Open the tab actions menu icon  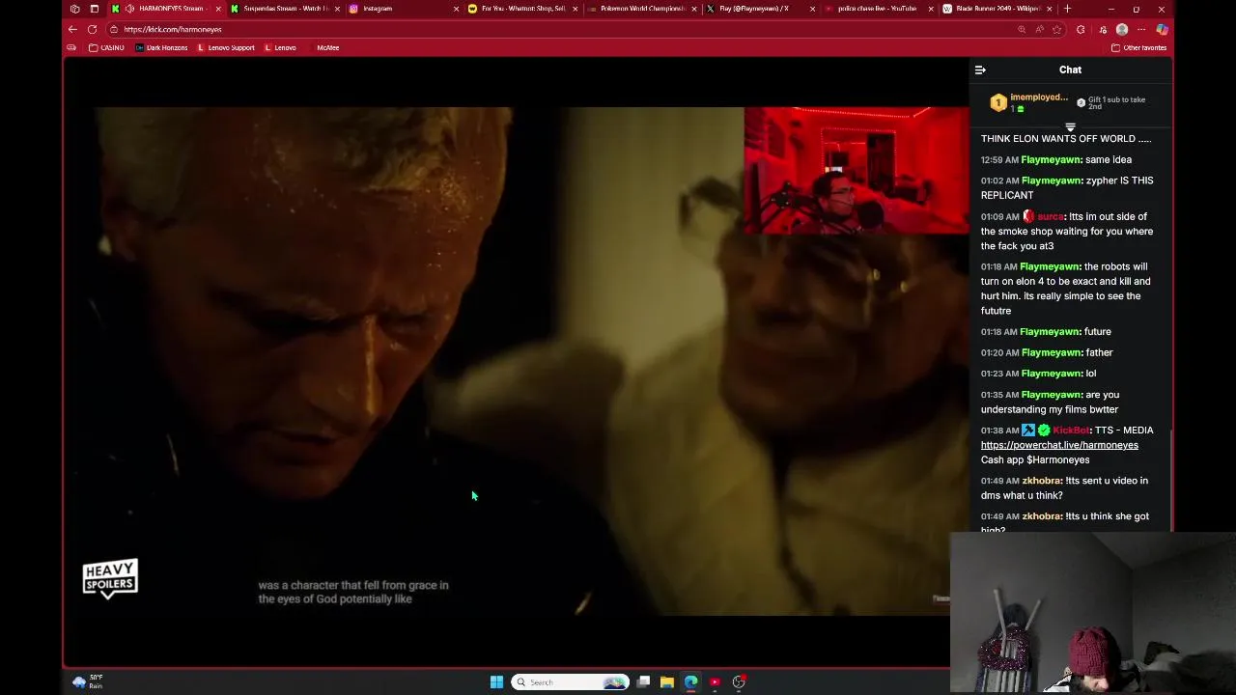(94, 9)
